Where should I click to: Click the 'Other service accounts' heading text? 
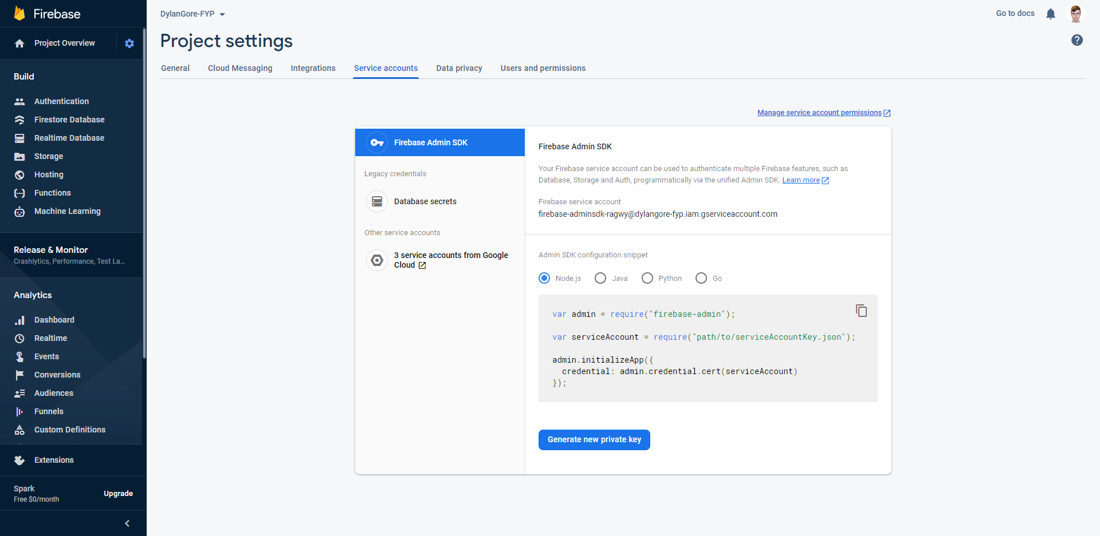(402, 233)
